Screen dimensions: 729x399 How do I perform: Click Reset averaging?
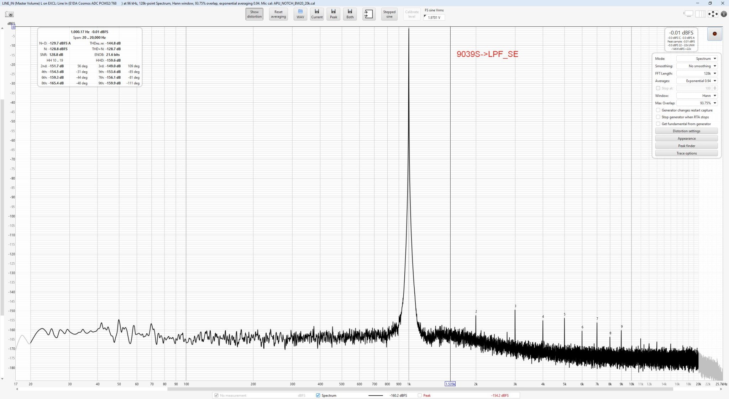(x=278, y=14)
